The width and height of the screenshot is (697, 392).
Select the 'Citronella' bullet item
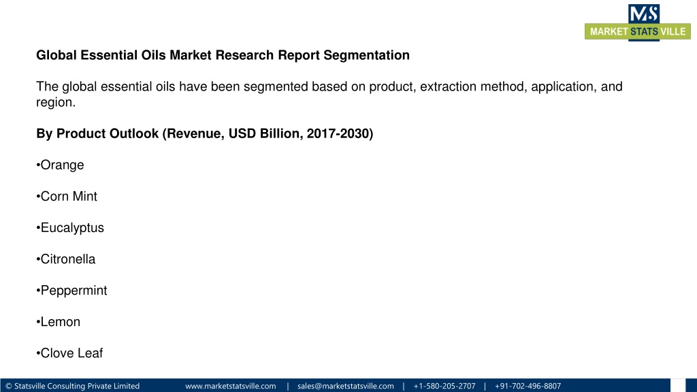point(66,259)
